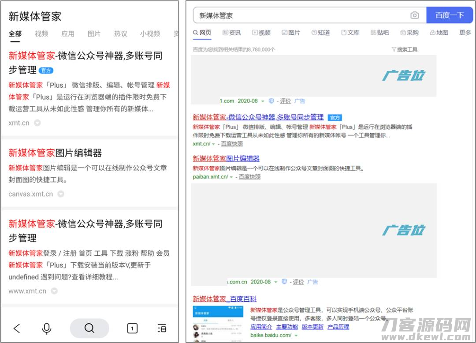Click the 搜索工具 filter icon
The height and width of the screenshot is (343, 476).
pyautogui.click(x=394, y=49)
